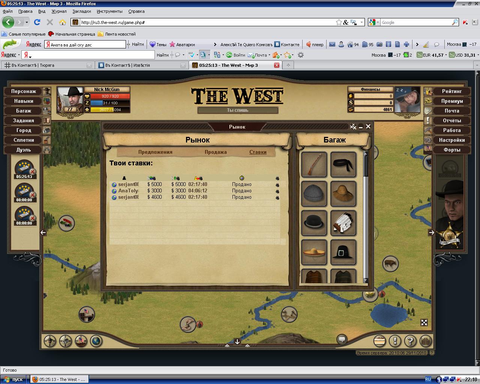Viewport: 480px width, 384px height.
Task: Open the Инструменты tools menu
Action: [x=109, y=11]
